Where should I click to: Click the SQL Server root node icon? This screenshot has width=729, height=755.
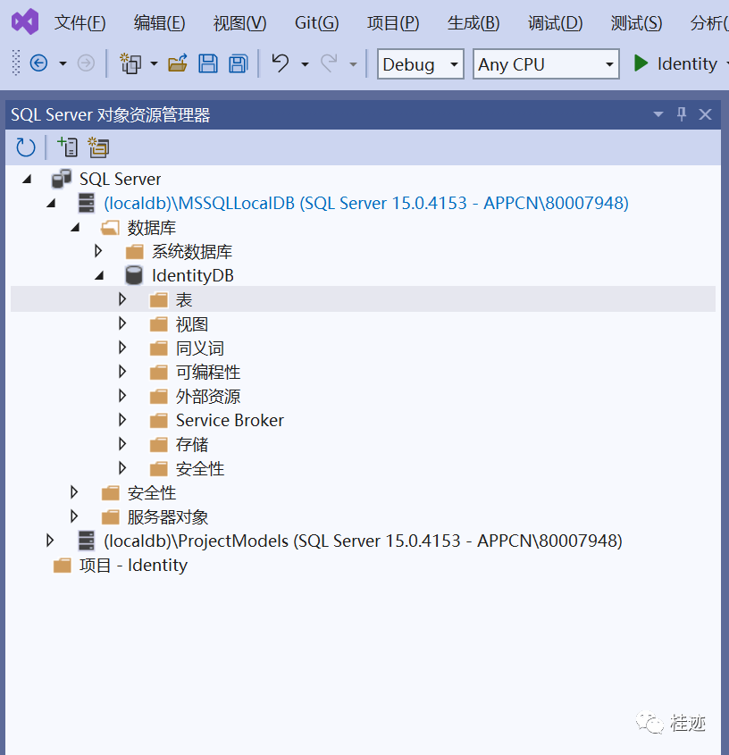pyautogui.click(x=62, y=179)
